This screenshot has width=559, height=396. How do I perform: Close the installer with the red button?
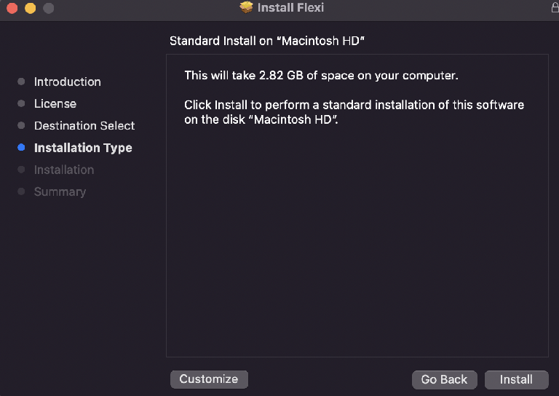click(x=12, y=9)
